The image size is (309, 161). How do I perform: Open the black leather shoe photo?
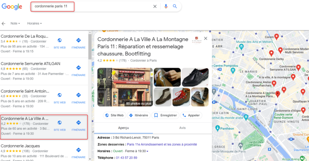coord(195,77)
